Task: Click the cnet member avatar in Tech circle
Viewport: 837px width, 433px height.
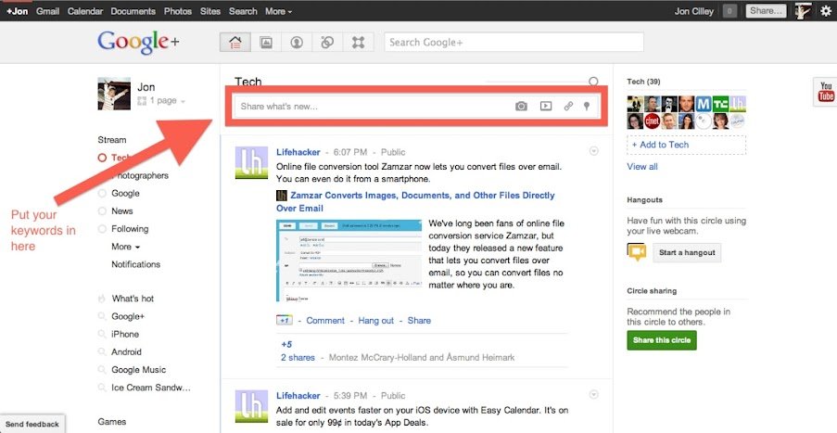Action: tap(652, 121)
